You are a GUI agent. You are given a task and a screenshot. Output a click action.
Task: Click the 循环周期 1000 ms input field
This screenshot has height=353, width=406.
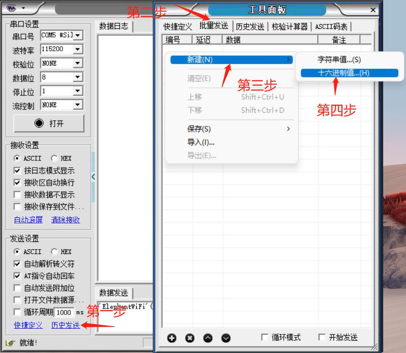pyautogui.click(x=64, y=312)
